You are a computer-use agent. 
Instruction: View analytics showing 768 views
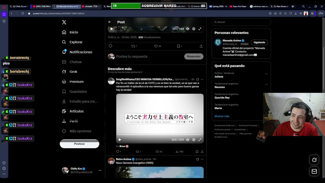coord(179,151)
